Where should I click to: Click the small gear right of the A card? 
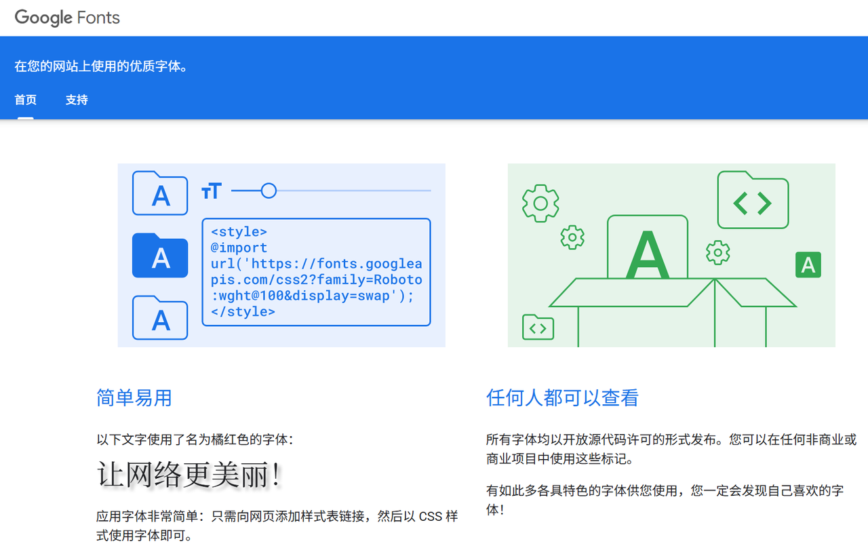pos(717,252)
